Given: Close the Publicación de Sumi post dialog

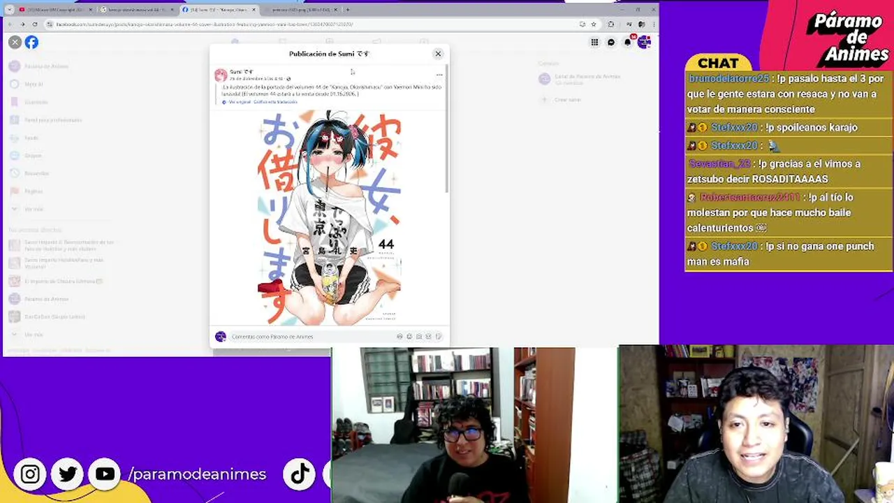Looking at the screenshot, I should coord(438,54).
